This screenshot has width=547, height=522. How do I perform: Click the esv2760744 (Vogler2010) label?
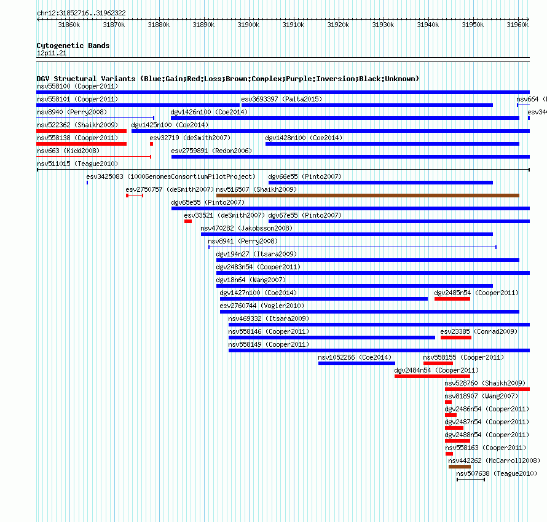[x=262, y=306]
